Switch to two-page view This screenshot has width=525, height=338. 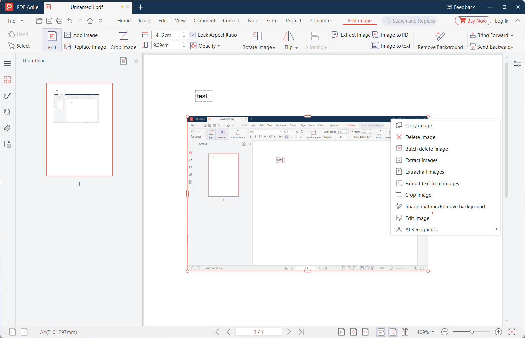[405, 332]
